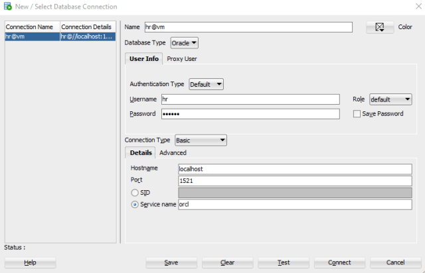Enable the Save Password checkbox
The height and width of the screenshot is (273, 425).
coord(357,114)
